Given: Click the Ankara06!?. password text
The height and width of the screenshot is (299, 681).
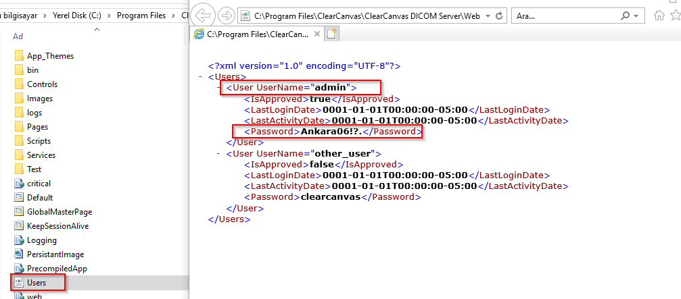Looking at the screenshot, I should (331, 132).
